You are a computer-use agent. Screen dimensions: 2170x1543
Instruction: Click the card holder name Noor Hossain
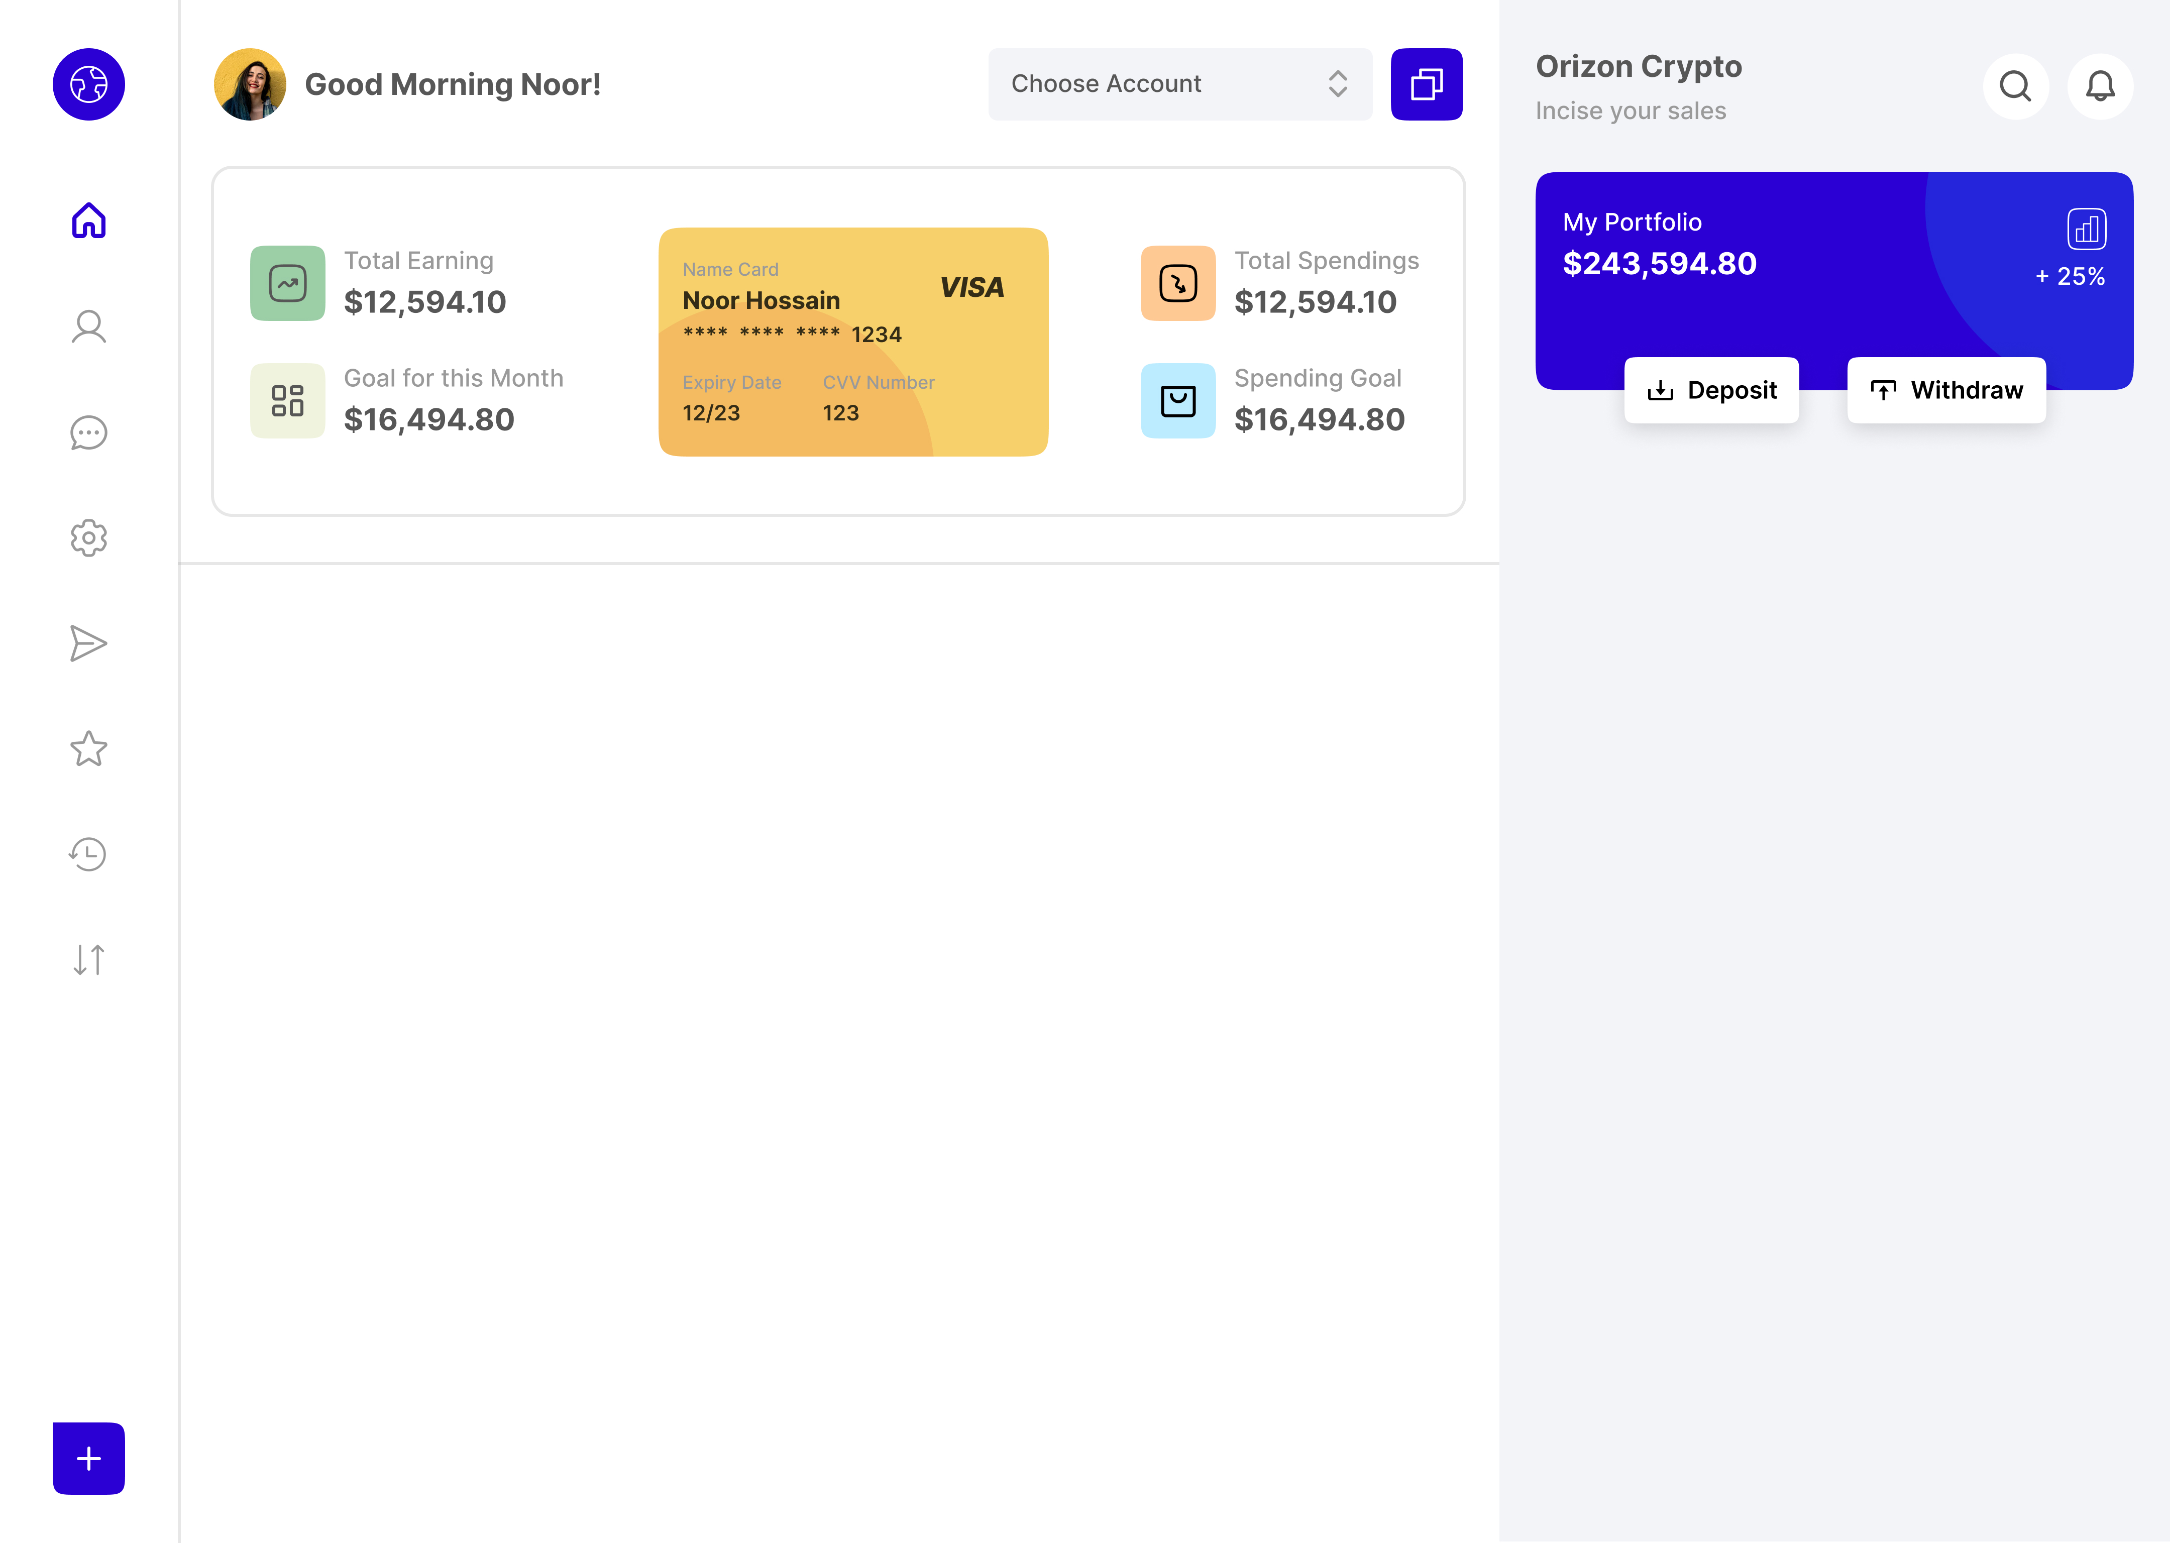761,300
